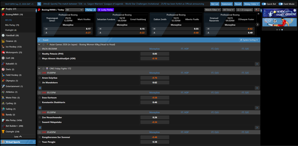Viewport: 298px width, 146px height.
Task: Select the Outright trophy icon
Action: click(x=3, y=132)
